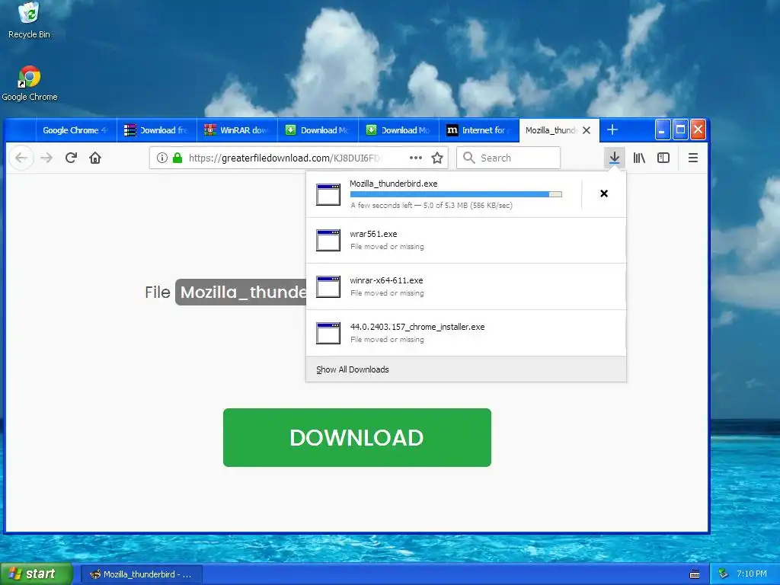The image size is (780, 585).
Task: Click the magnifier icon in the search box
Action: (x=468, y=158)
